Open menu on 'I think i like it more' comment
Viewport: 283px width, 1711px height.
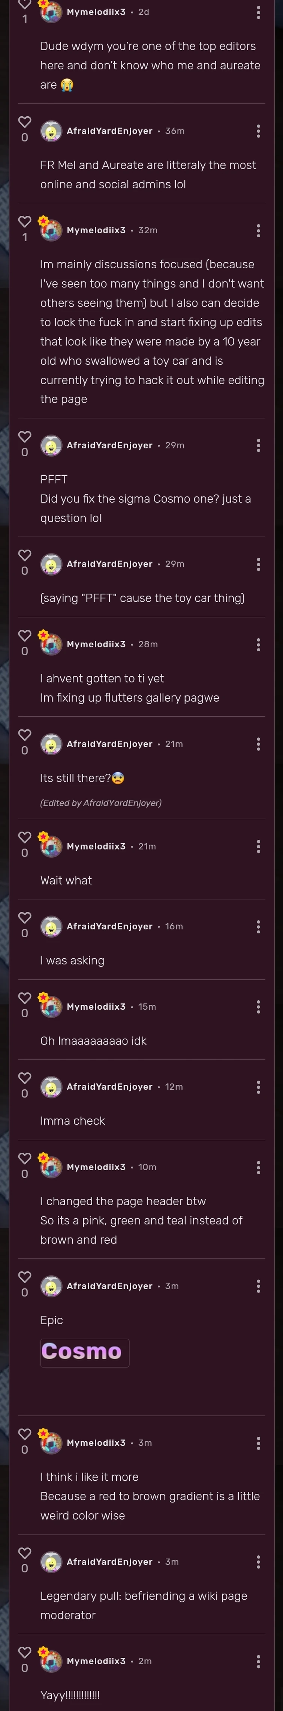coord(258,1443)
